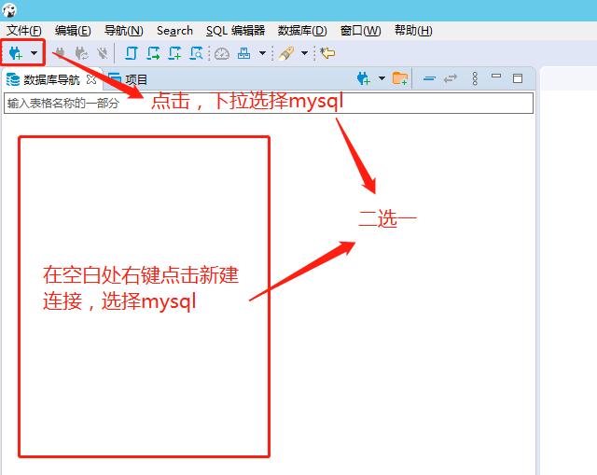Maximize the database navigator panel
Viewport: 597px width, 475px height.
click(518, 78)
